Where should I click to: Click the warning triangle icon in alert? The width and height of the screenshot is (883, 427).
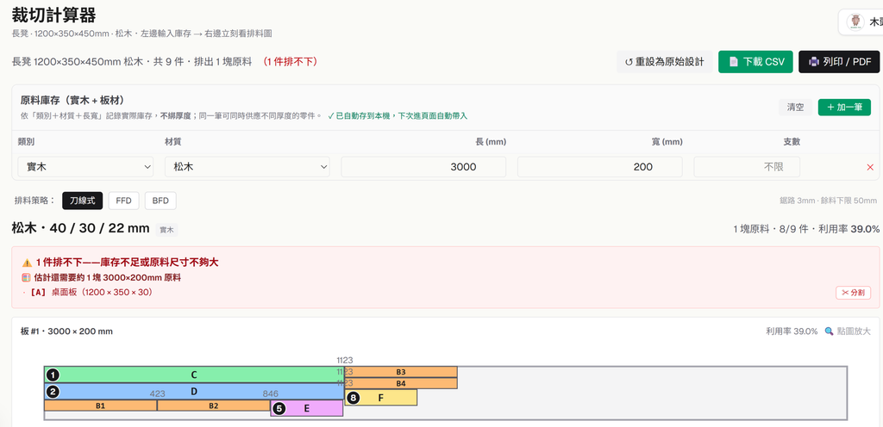coord(27,263)
